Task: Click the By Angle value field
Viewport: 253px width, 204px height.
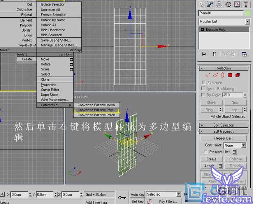Action: point(233,95)
